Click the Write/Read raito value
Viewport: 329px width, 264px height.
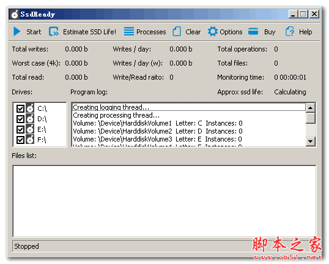tap(171, 77)
